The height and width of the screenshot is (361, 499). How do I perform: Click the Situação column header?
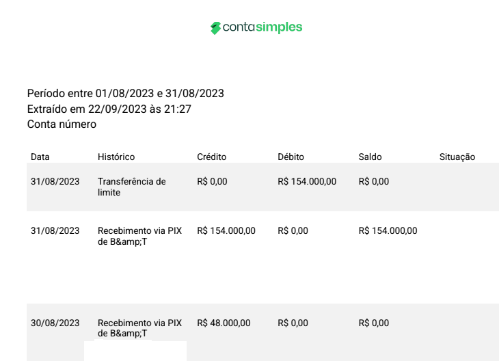457,157
